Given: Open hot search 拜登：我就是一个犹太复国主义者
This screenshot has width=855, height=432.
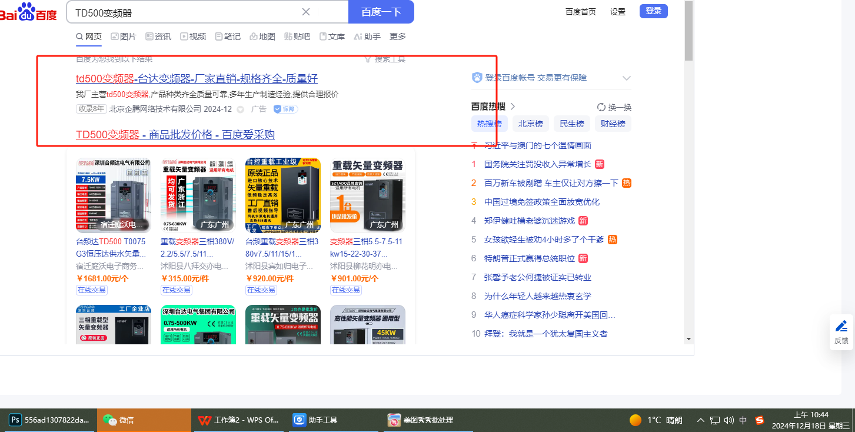Looking at the screenshot, I should (546, 334).
